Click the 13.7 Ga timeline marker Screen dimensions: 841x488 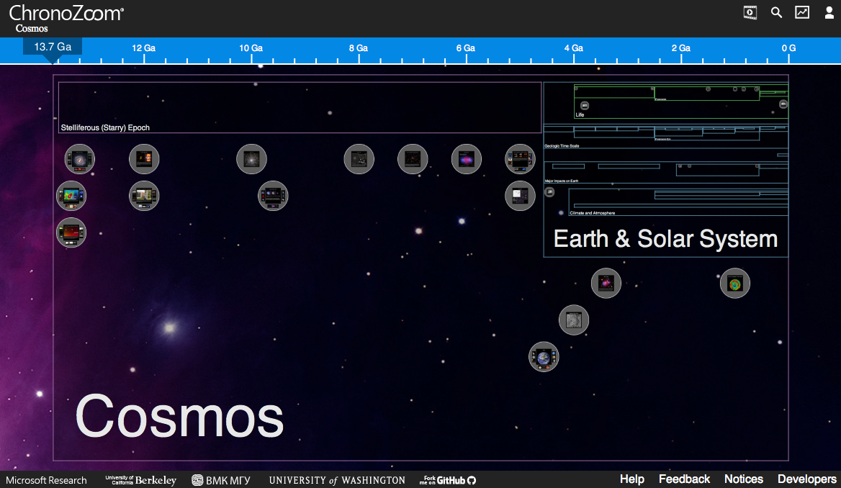coord(53,47)
